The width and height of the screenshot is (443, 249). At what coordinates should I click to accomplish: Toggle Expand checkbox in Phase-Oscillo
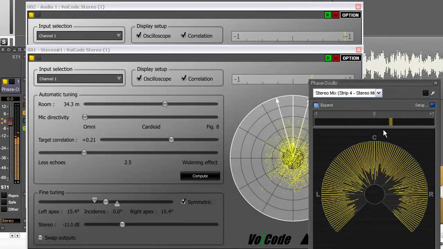pos(316,105)
